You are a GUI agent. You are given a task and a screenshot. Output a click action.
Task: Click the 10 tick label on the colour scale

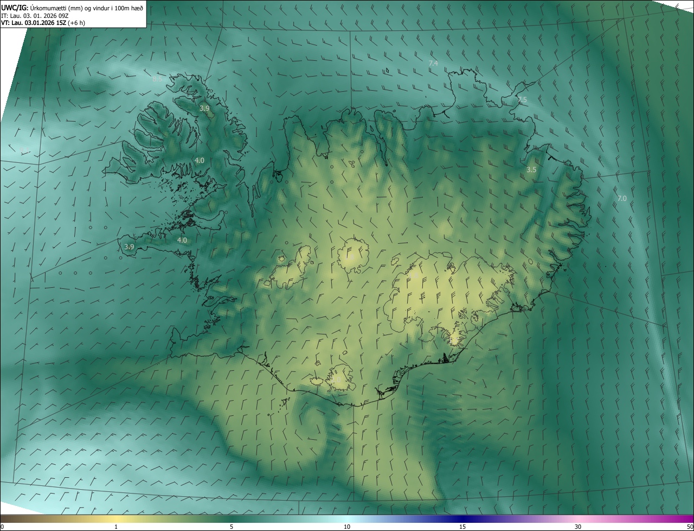click(347, 527)
